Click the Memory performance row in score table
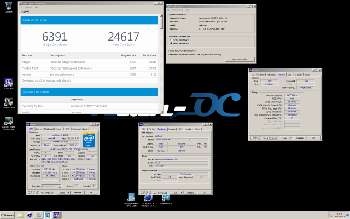Image resolution: width=350 pixels, height=219 pixels. (x=89, y=74)
